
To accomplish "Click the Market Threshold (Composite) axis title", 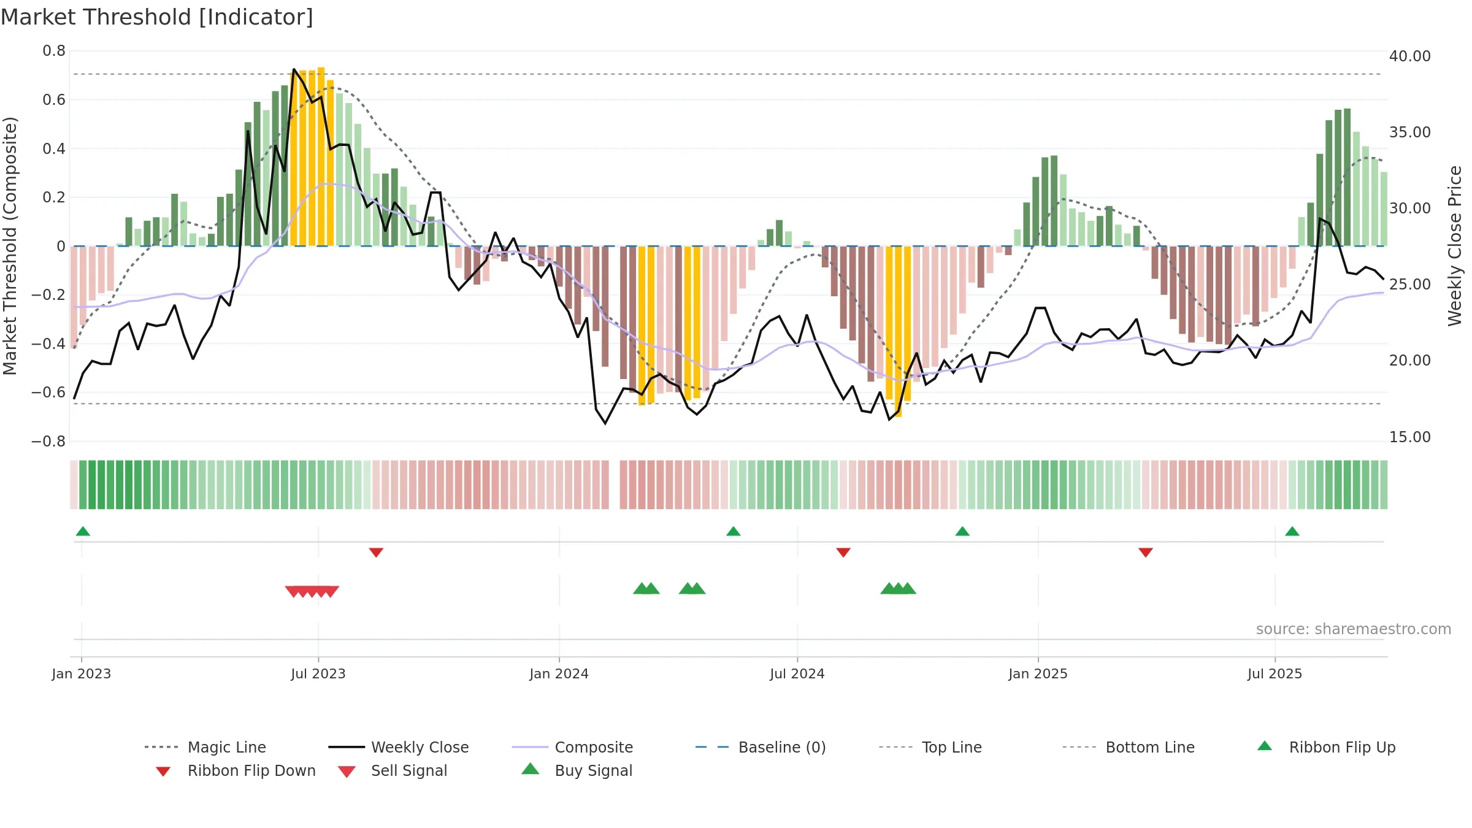I will tap(10, 246).
